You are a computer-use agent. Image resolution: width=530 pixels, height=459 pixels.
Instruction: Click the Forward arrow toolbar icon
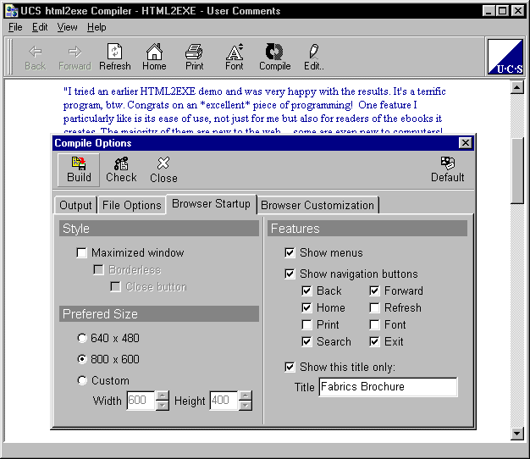point(75,52)
